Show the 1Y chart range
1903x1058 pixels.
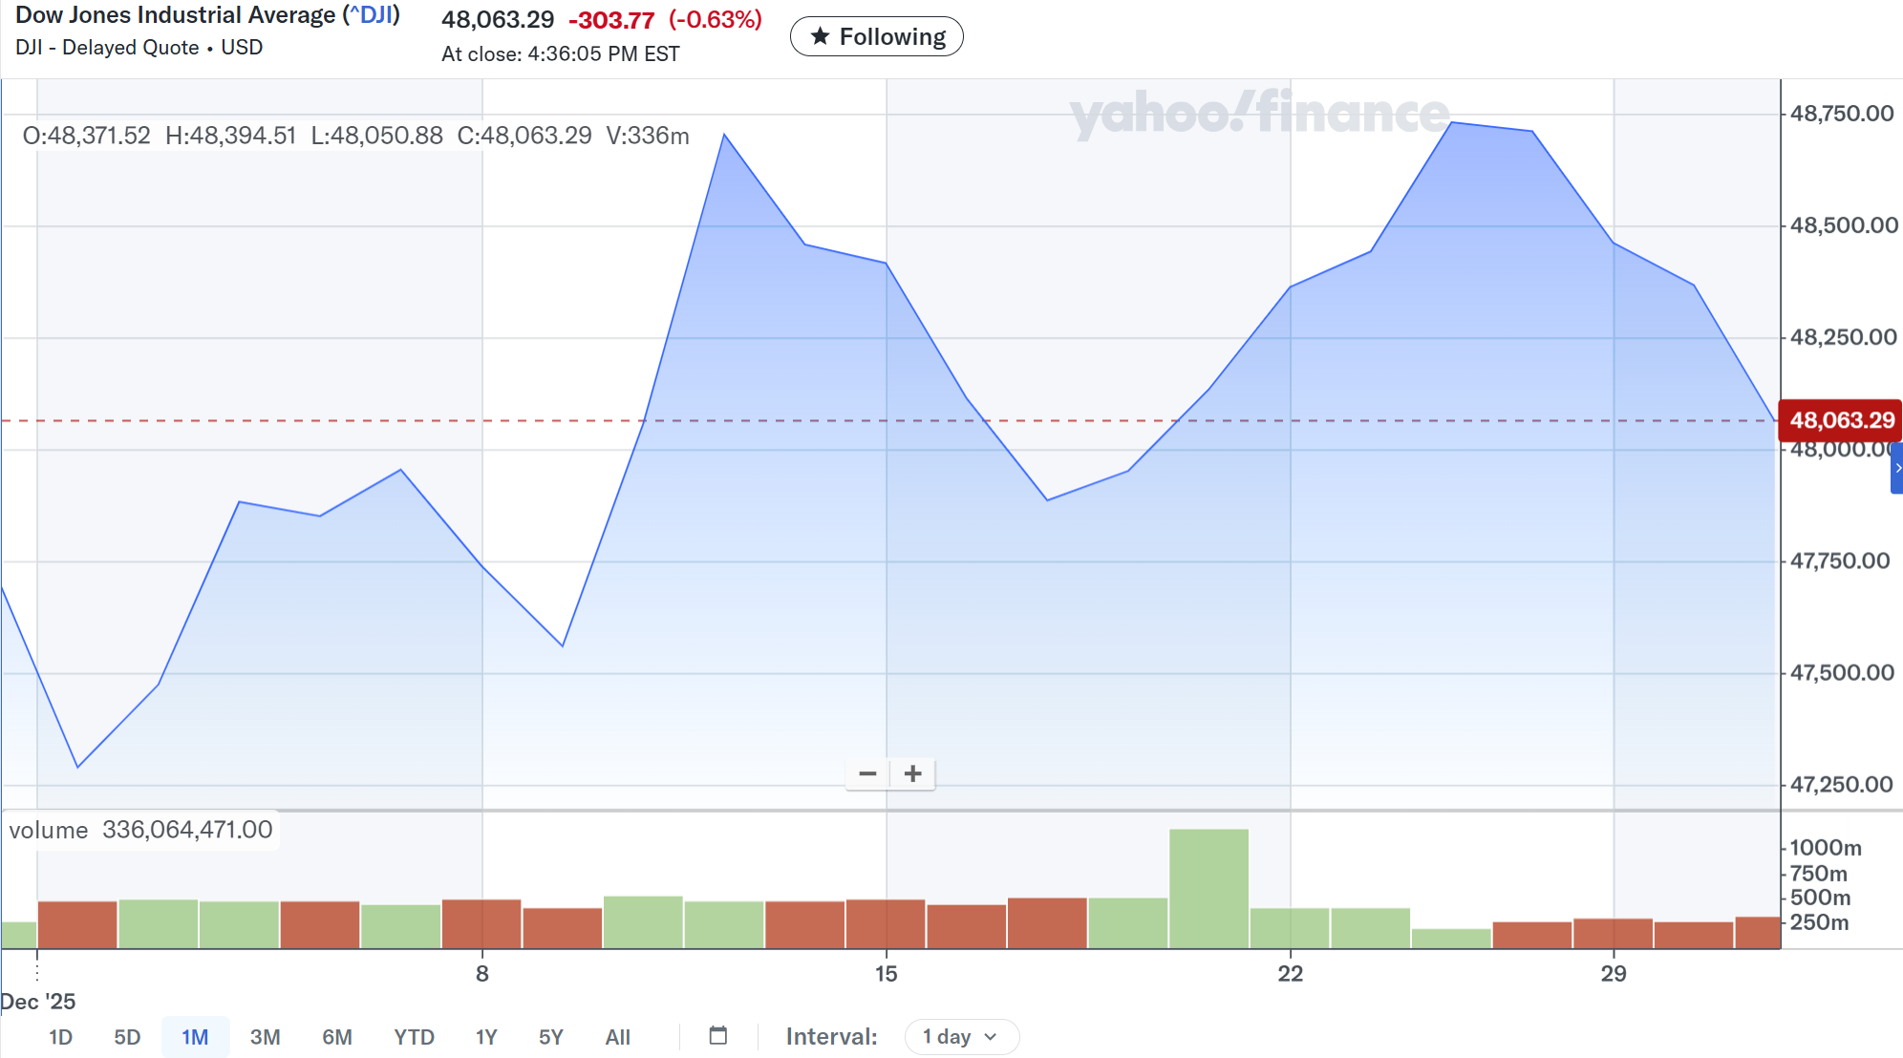tap(486, 1037)
